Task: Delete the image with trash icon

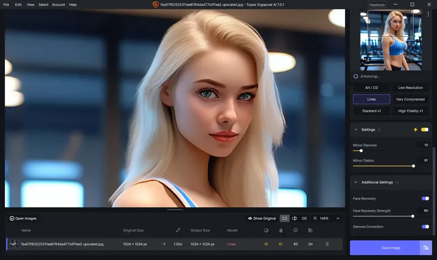Action: click(327, 244)
